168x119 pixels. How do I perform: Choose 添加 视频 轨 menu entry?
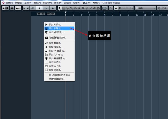[x=59, y=70]
